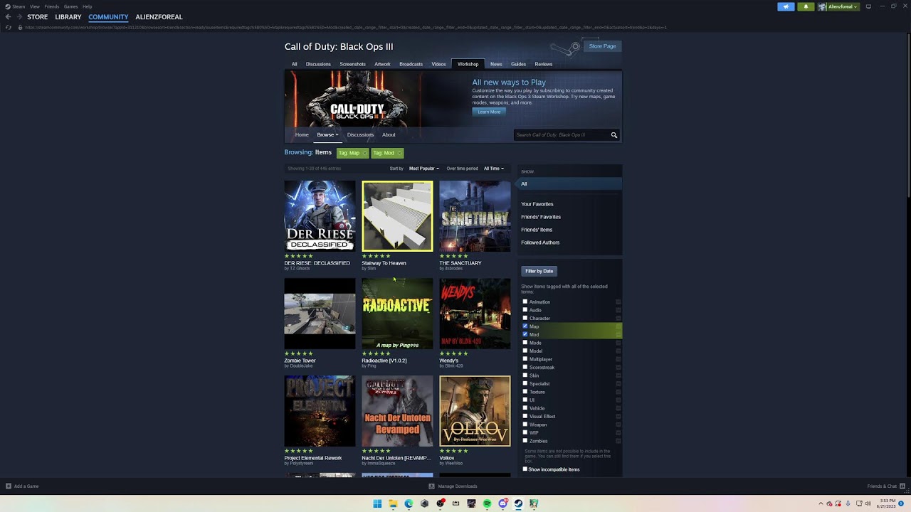Click help icon next to Skin tag
The height and width of the screenshot is (512, 911).
pos(618,375)
